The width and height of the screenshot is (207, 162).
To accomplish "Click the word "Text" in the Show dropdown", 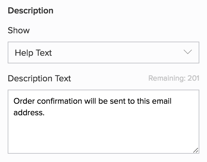I will (44, 53).
